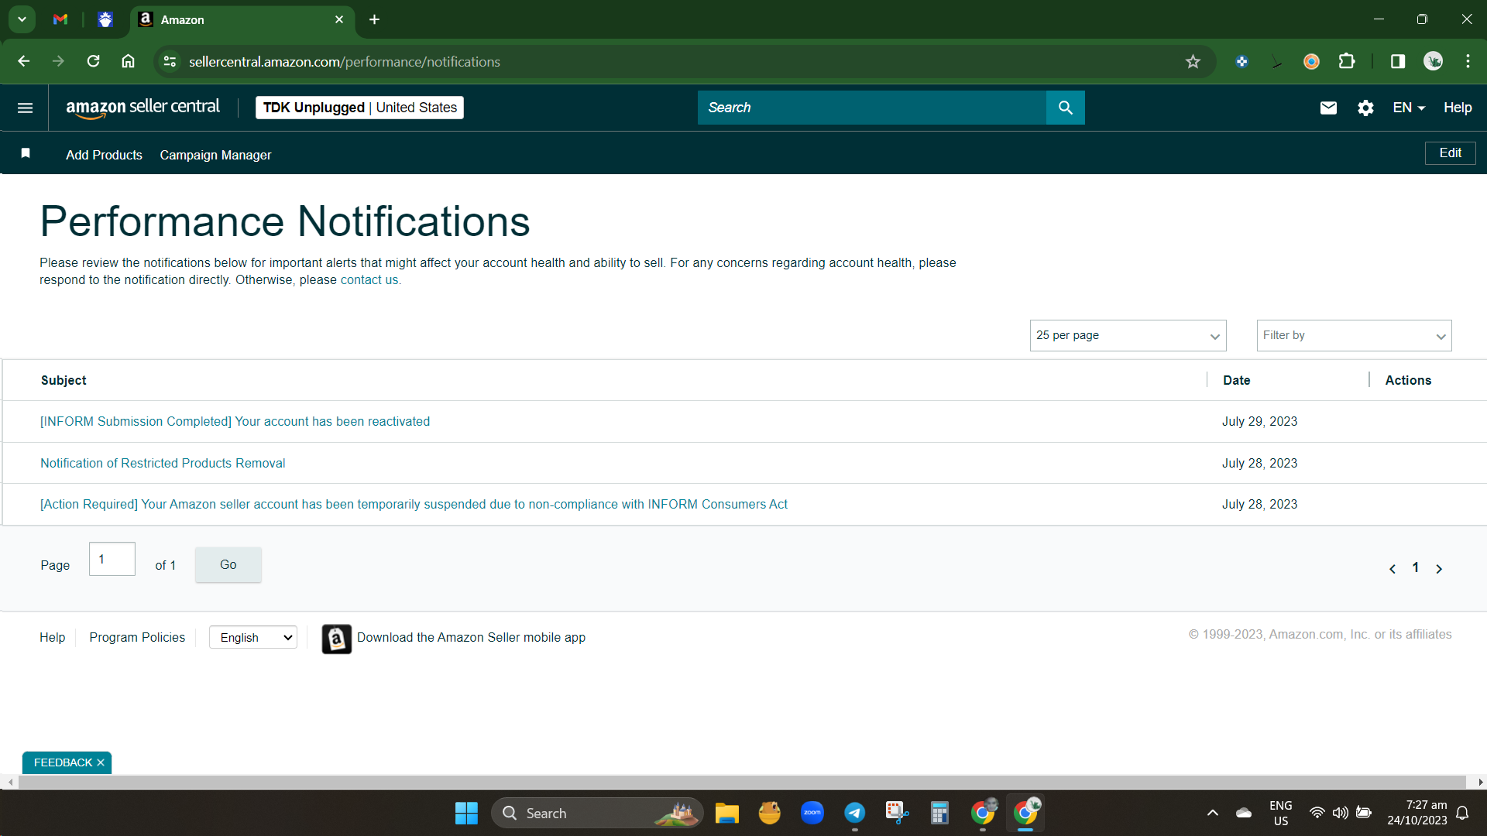
Task: Open the volume control in system tray
Action: point(1340,814)
